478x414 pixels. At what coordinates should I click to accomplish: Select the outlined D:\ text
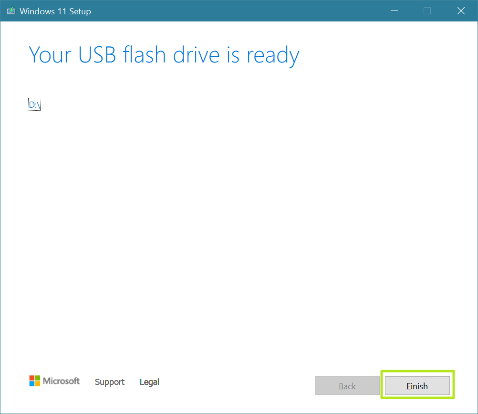point(34,104)
